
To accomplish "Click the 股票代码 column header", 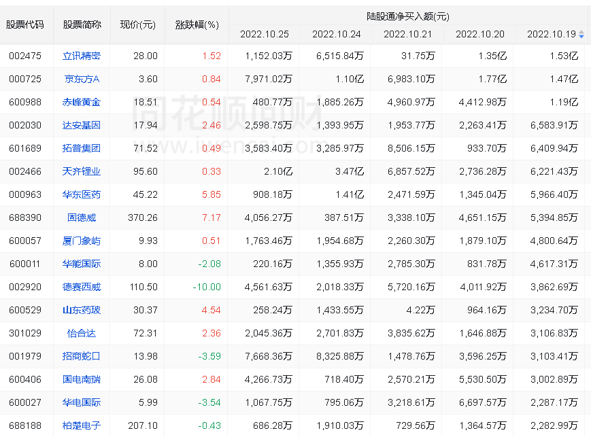I will coord(25,25).
